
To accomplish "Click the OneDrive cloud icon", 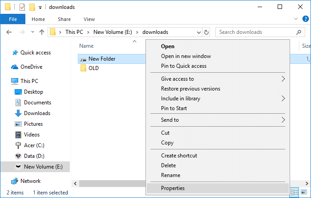I will (15, 67).
